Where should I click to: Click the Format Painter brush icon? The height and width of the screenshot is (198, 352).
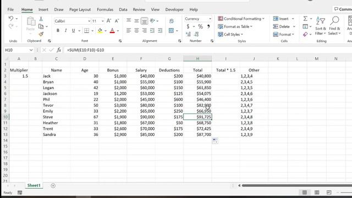[41, 34]
